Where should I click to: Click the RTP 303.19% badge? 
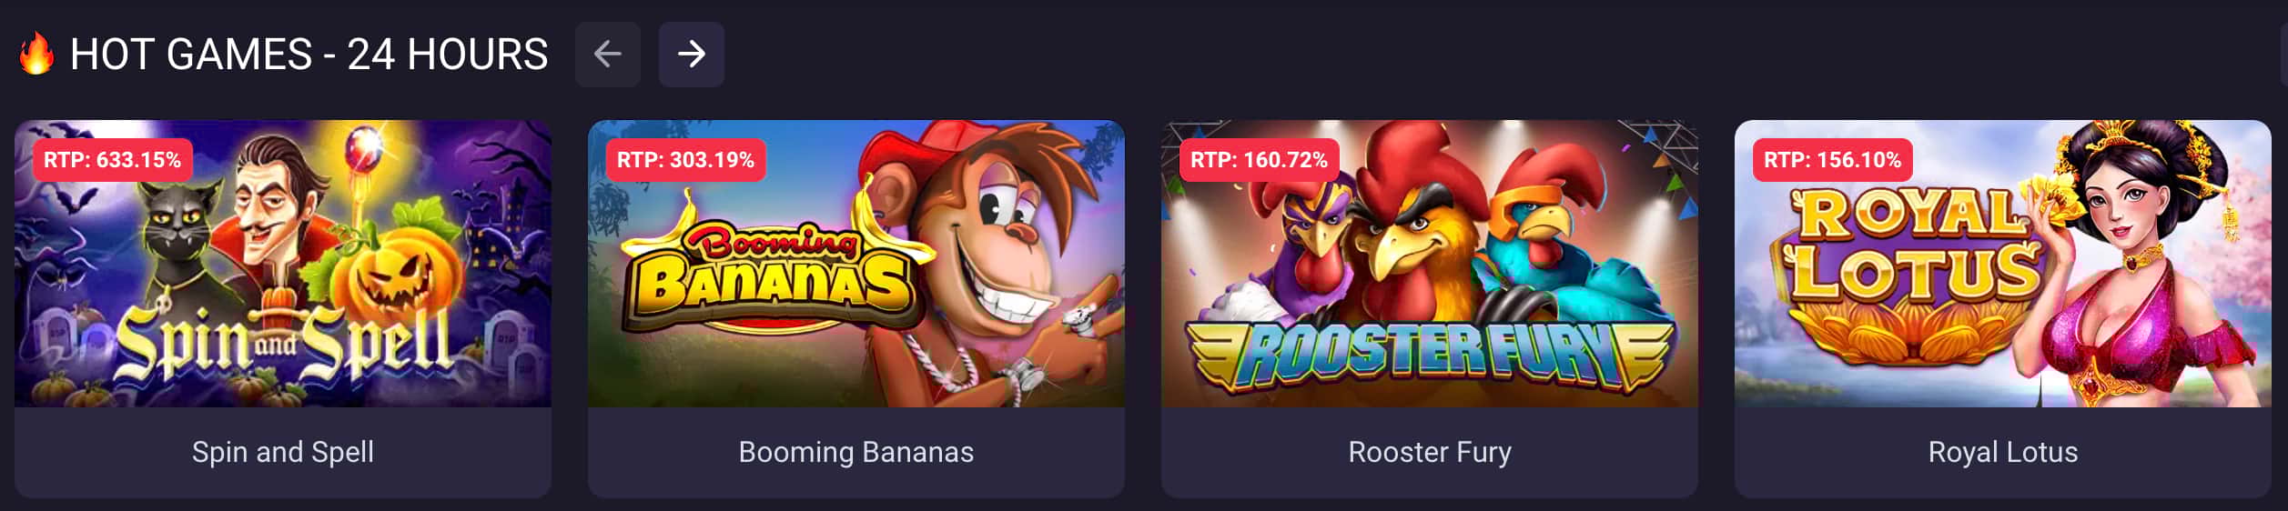[x=685, y=160]
